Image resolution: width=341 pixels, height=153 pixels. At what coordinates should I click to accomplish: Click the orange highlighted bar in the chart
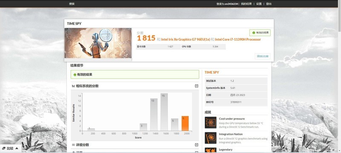click(x=185, y=123)
